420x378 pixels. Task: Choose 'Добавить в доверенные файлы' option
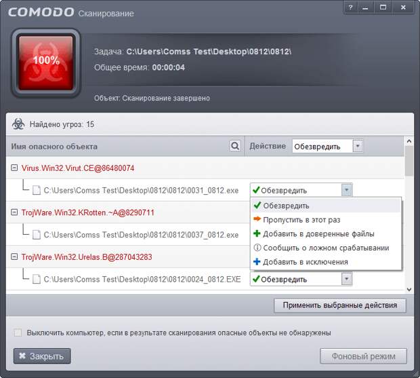(325, 233)
